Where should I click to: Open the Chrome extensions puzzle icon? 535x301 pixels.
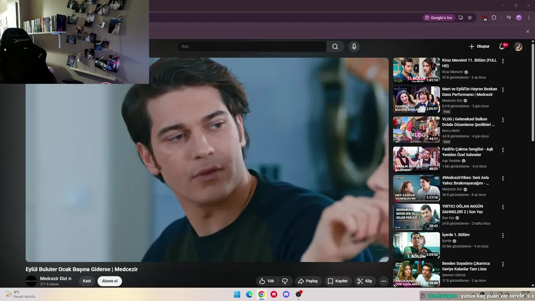tap(494, 18)
